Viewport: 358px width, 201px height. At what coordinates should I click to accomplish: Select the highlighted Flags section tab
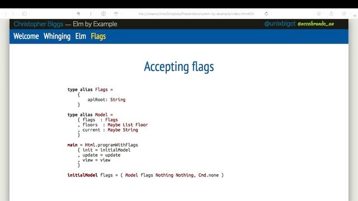coord(98,36)
